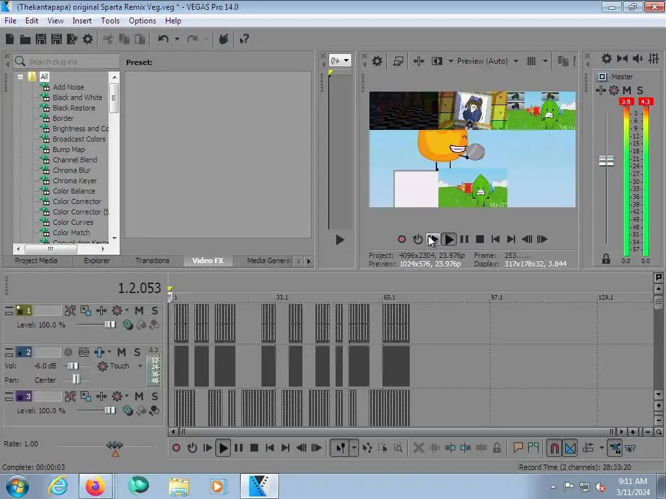Viewport: 666px width, 499px height.
Task: Switch to the Transitions tab
Action: pos(152,261)
